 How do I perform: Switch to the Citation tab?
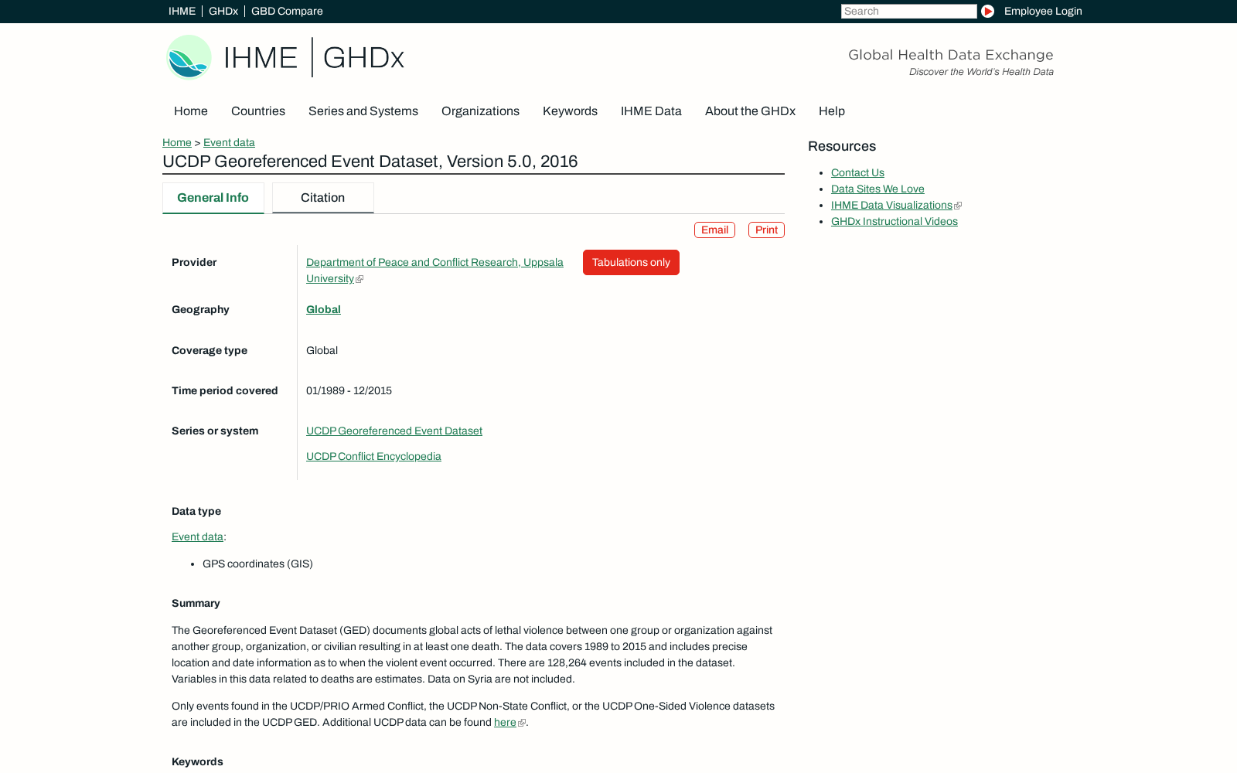tap(323, 198)
